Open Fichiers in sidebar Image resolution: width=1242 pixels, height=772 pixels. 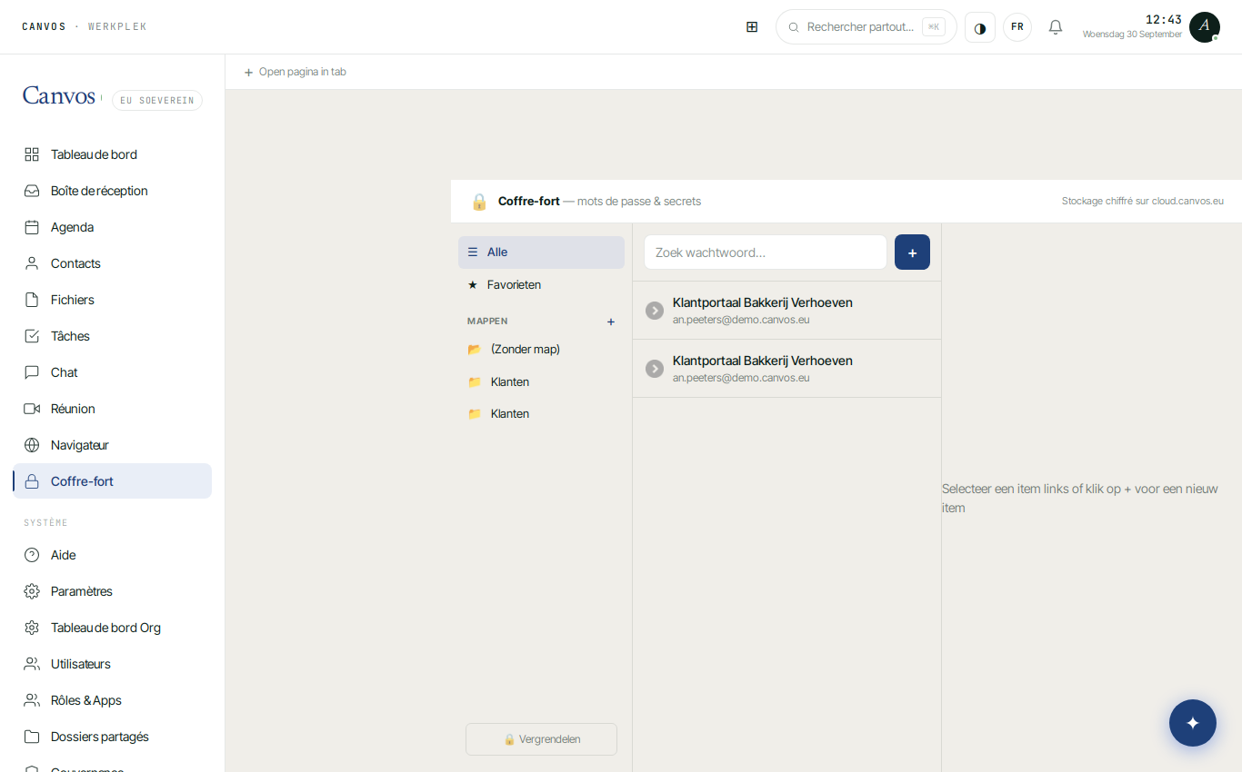point(112,300)
